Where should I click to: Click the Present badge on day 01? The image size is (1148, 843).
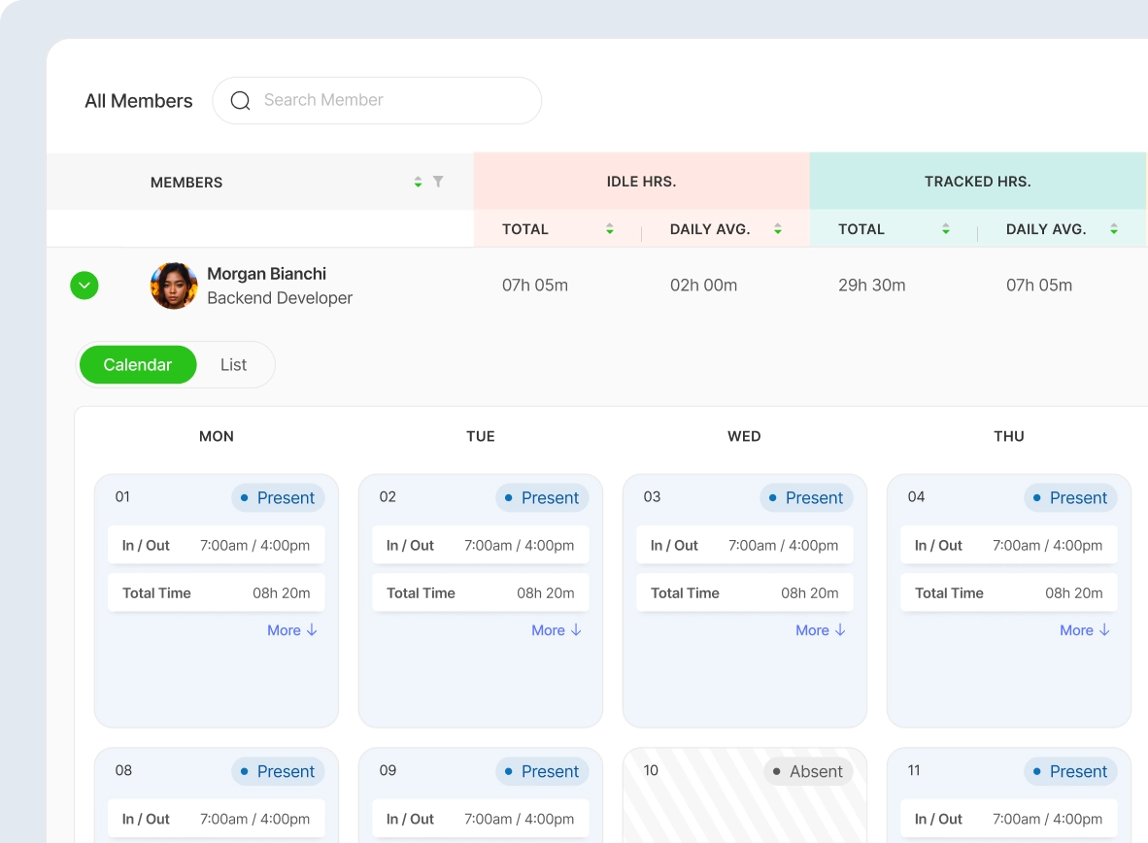(x=278, y=498)
